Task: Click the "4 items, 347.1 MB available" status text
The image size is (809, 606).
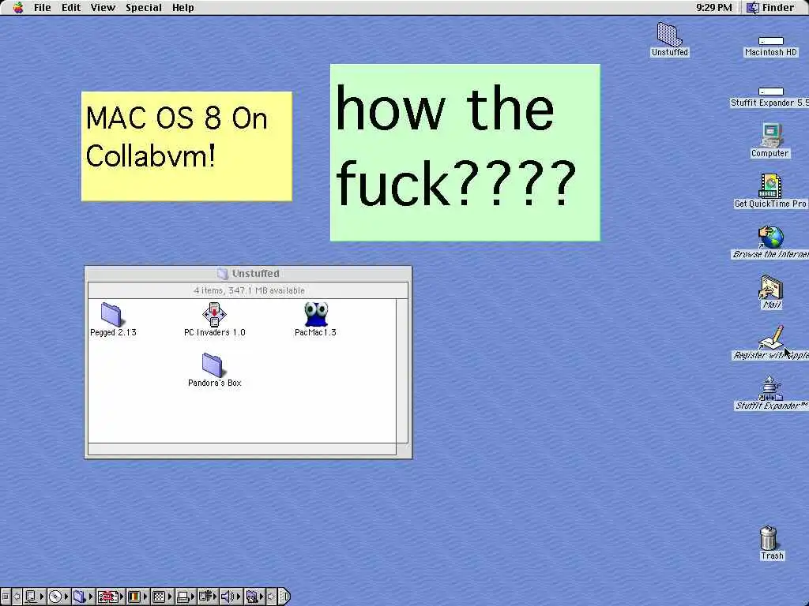Action: click(249, 290)
